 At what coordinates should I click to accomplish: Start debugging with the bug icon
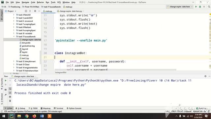click(200, 7)
